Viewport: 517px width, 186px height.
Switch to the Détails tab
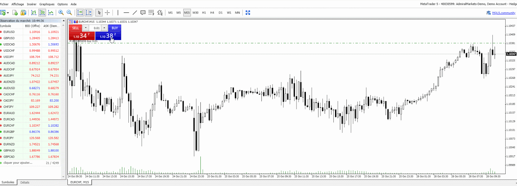point(25,182)
